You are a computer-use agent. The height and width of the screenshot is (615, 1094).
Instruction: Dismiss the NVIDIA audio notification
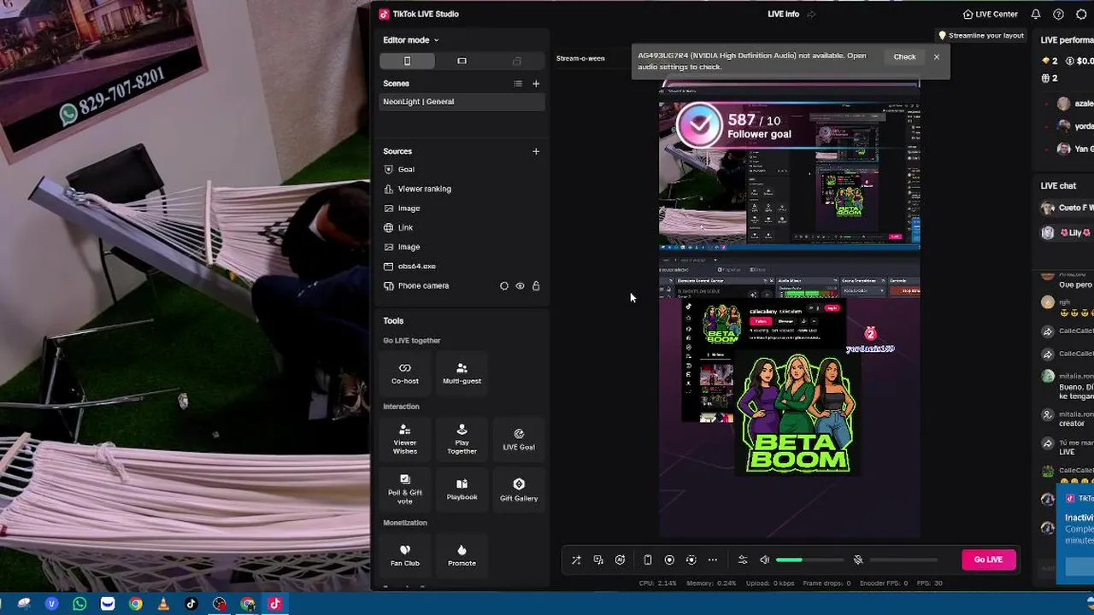[x=937, y=57]
